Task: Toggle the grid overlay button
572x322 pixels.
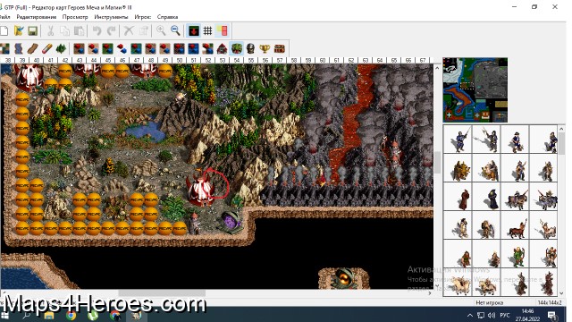Action: pyautogui.click(x=207, y=30)
